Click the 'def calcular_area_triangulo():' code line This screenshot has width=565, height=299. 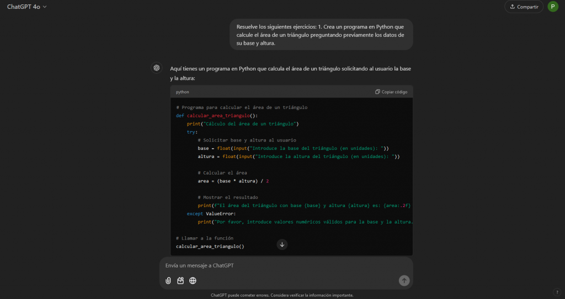point(217,116)
